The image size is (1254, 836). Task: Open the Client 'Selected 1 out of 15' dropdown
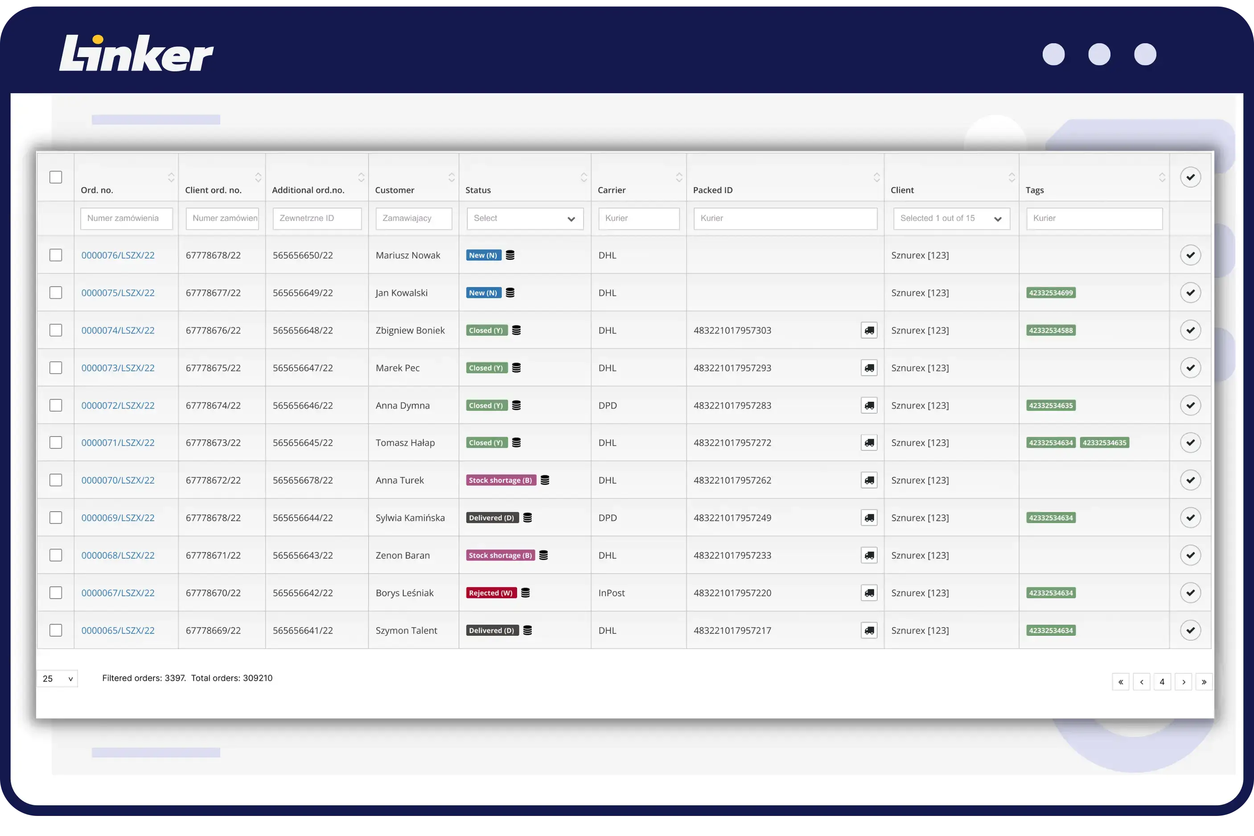(951, 218)
